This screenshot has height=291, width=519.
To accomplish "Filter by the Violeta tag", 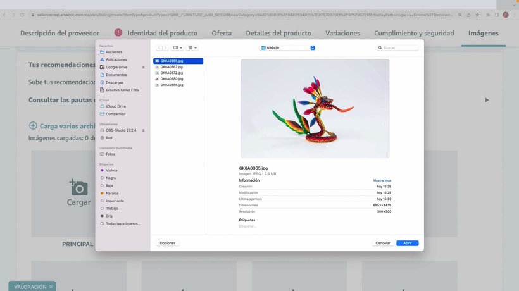I will tap(111, 170).
